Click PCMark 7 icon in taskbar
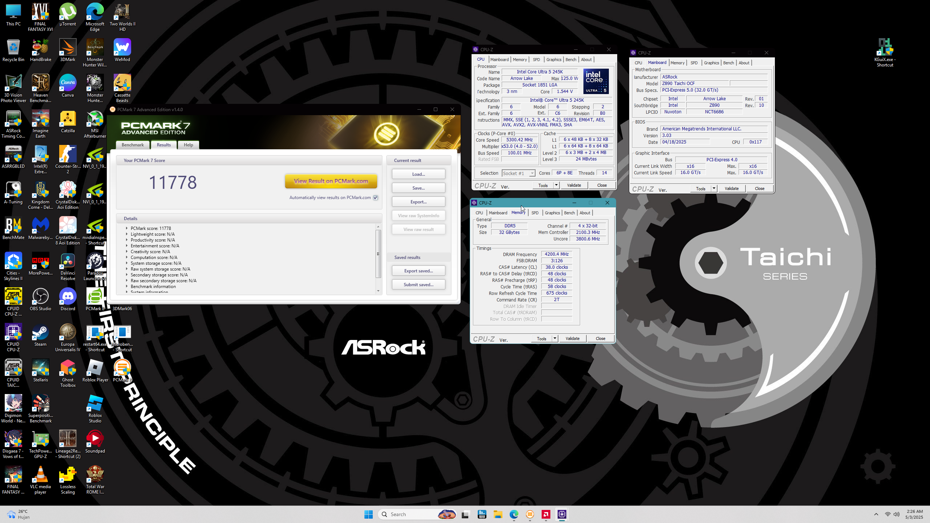This screenshot has width=930, height=523. pos(530,514)
